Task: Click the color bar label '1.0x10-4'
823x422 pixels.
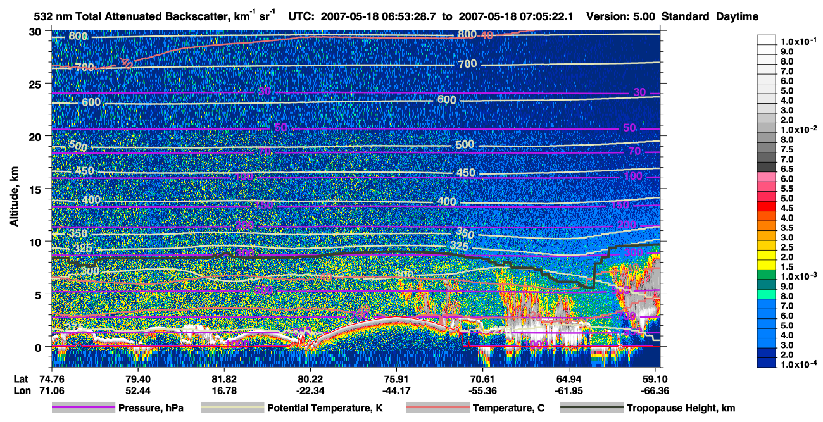Action: click(800, 364)
